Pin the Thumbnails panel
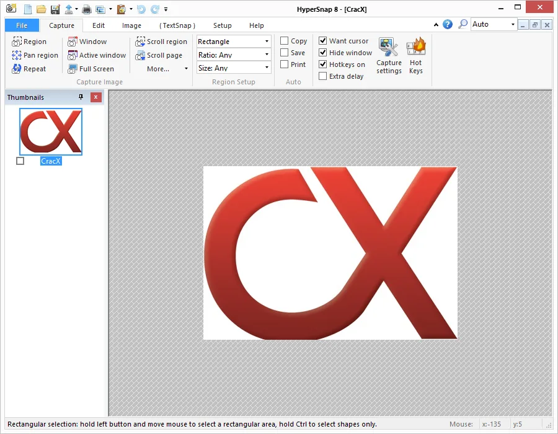The height and width of the screenshot is (434, 558). [81, 97]
